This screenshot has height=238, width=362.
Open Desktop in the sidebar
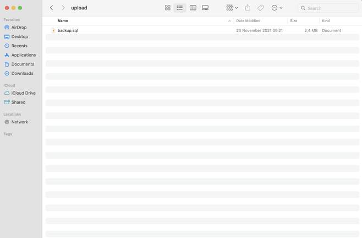[x=21, y=36]
